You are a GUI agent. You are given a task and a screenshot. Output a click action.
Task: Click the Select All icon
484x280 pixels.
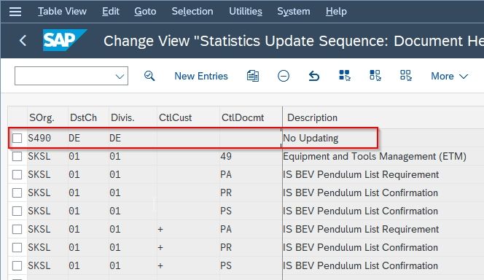(345, 75)
